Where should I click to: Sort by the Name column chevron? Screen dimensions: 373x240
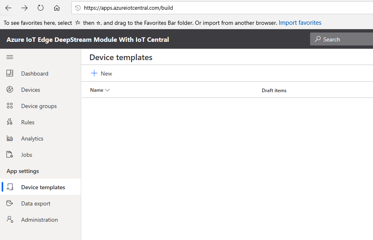point(107,90)
